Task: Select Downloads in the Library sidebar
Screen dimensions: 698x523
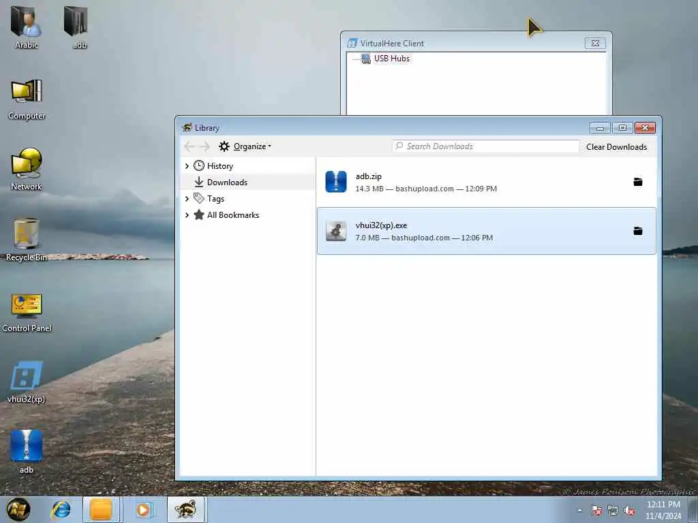Action: pos(227,183)
